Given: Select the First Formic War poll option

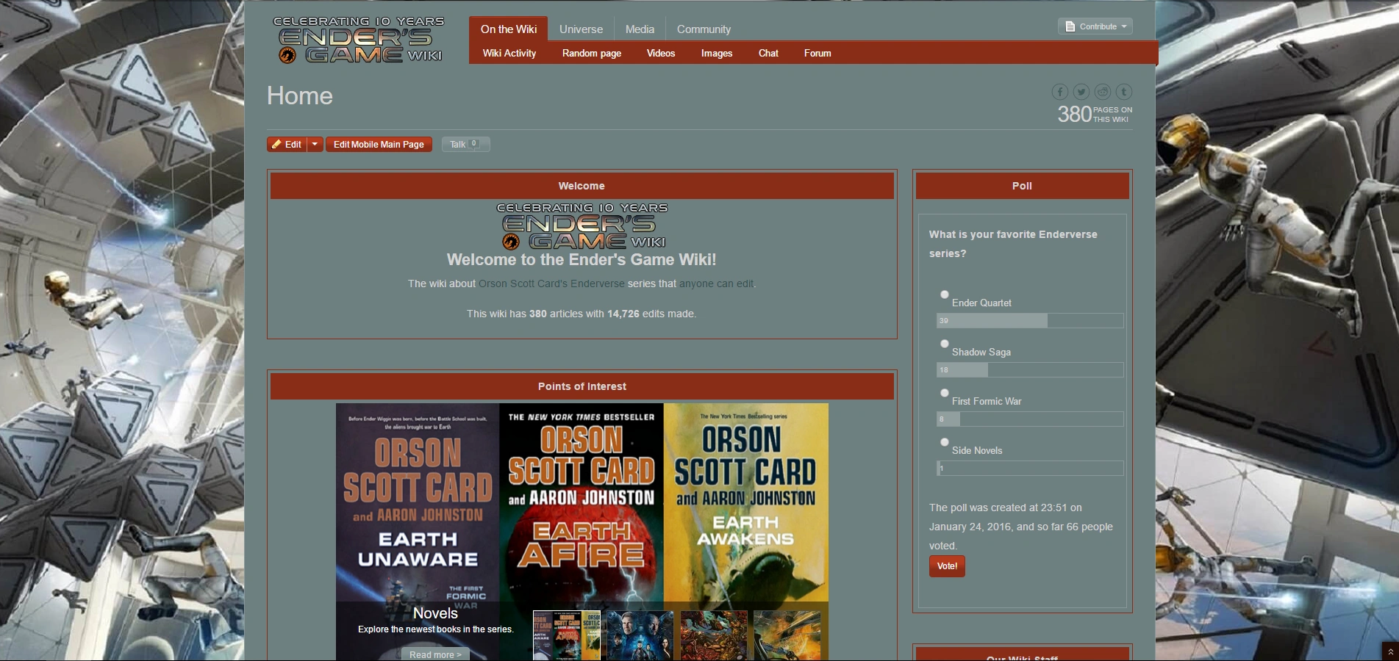Looking at the screenshot, I should click(945, 393).
